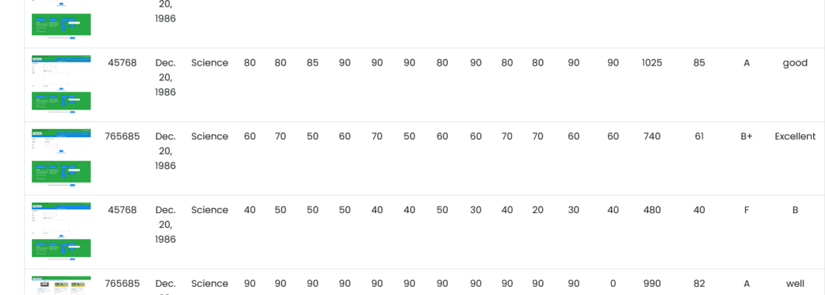This screenshot has width=825, height=295.
Task: Click the percentage cell showing 85
Action: (699, 63)
